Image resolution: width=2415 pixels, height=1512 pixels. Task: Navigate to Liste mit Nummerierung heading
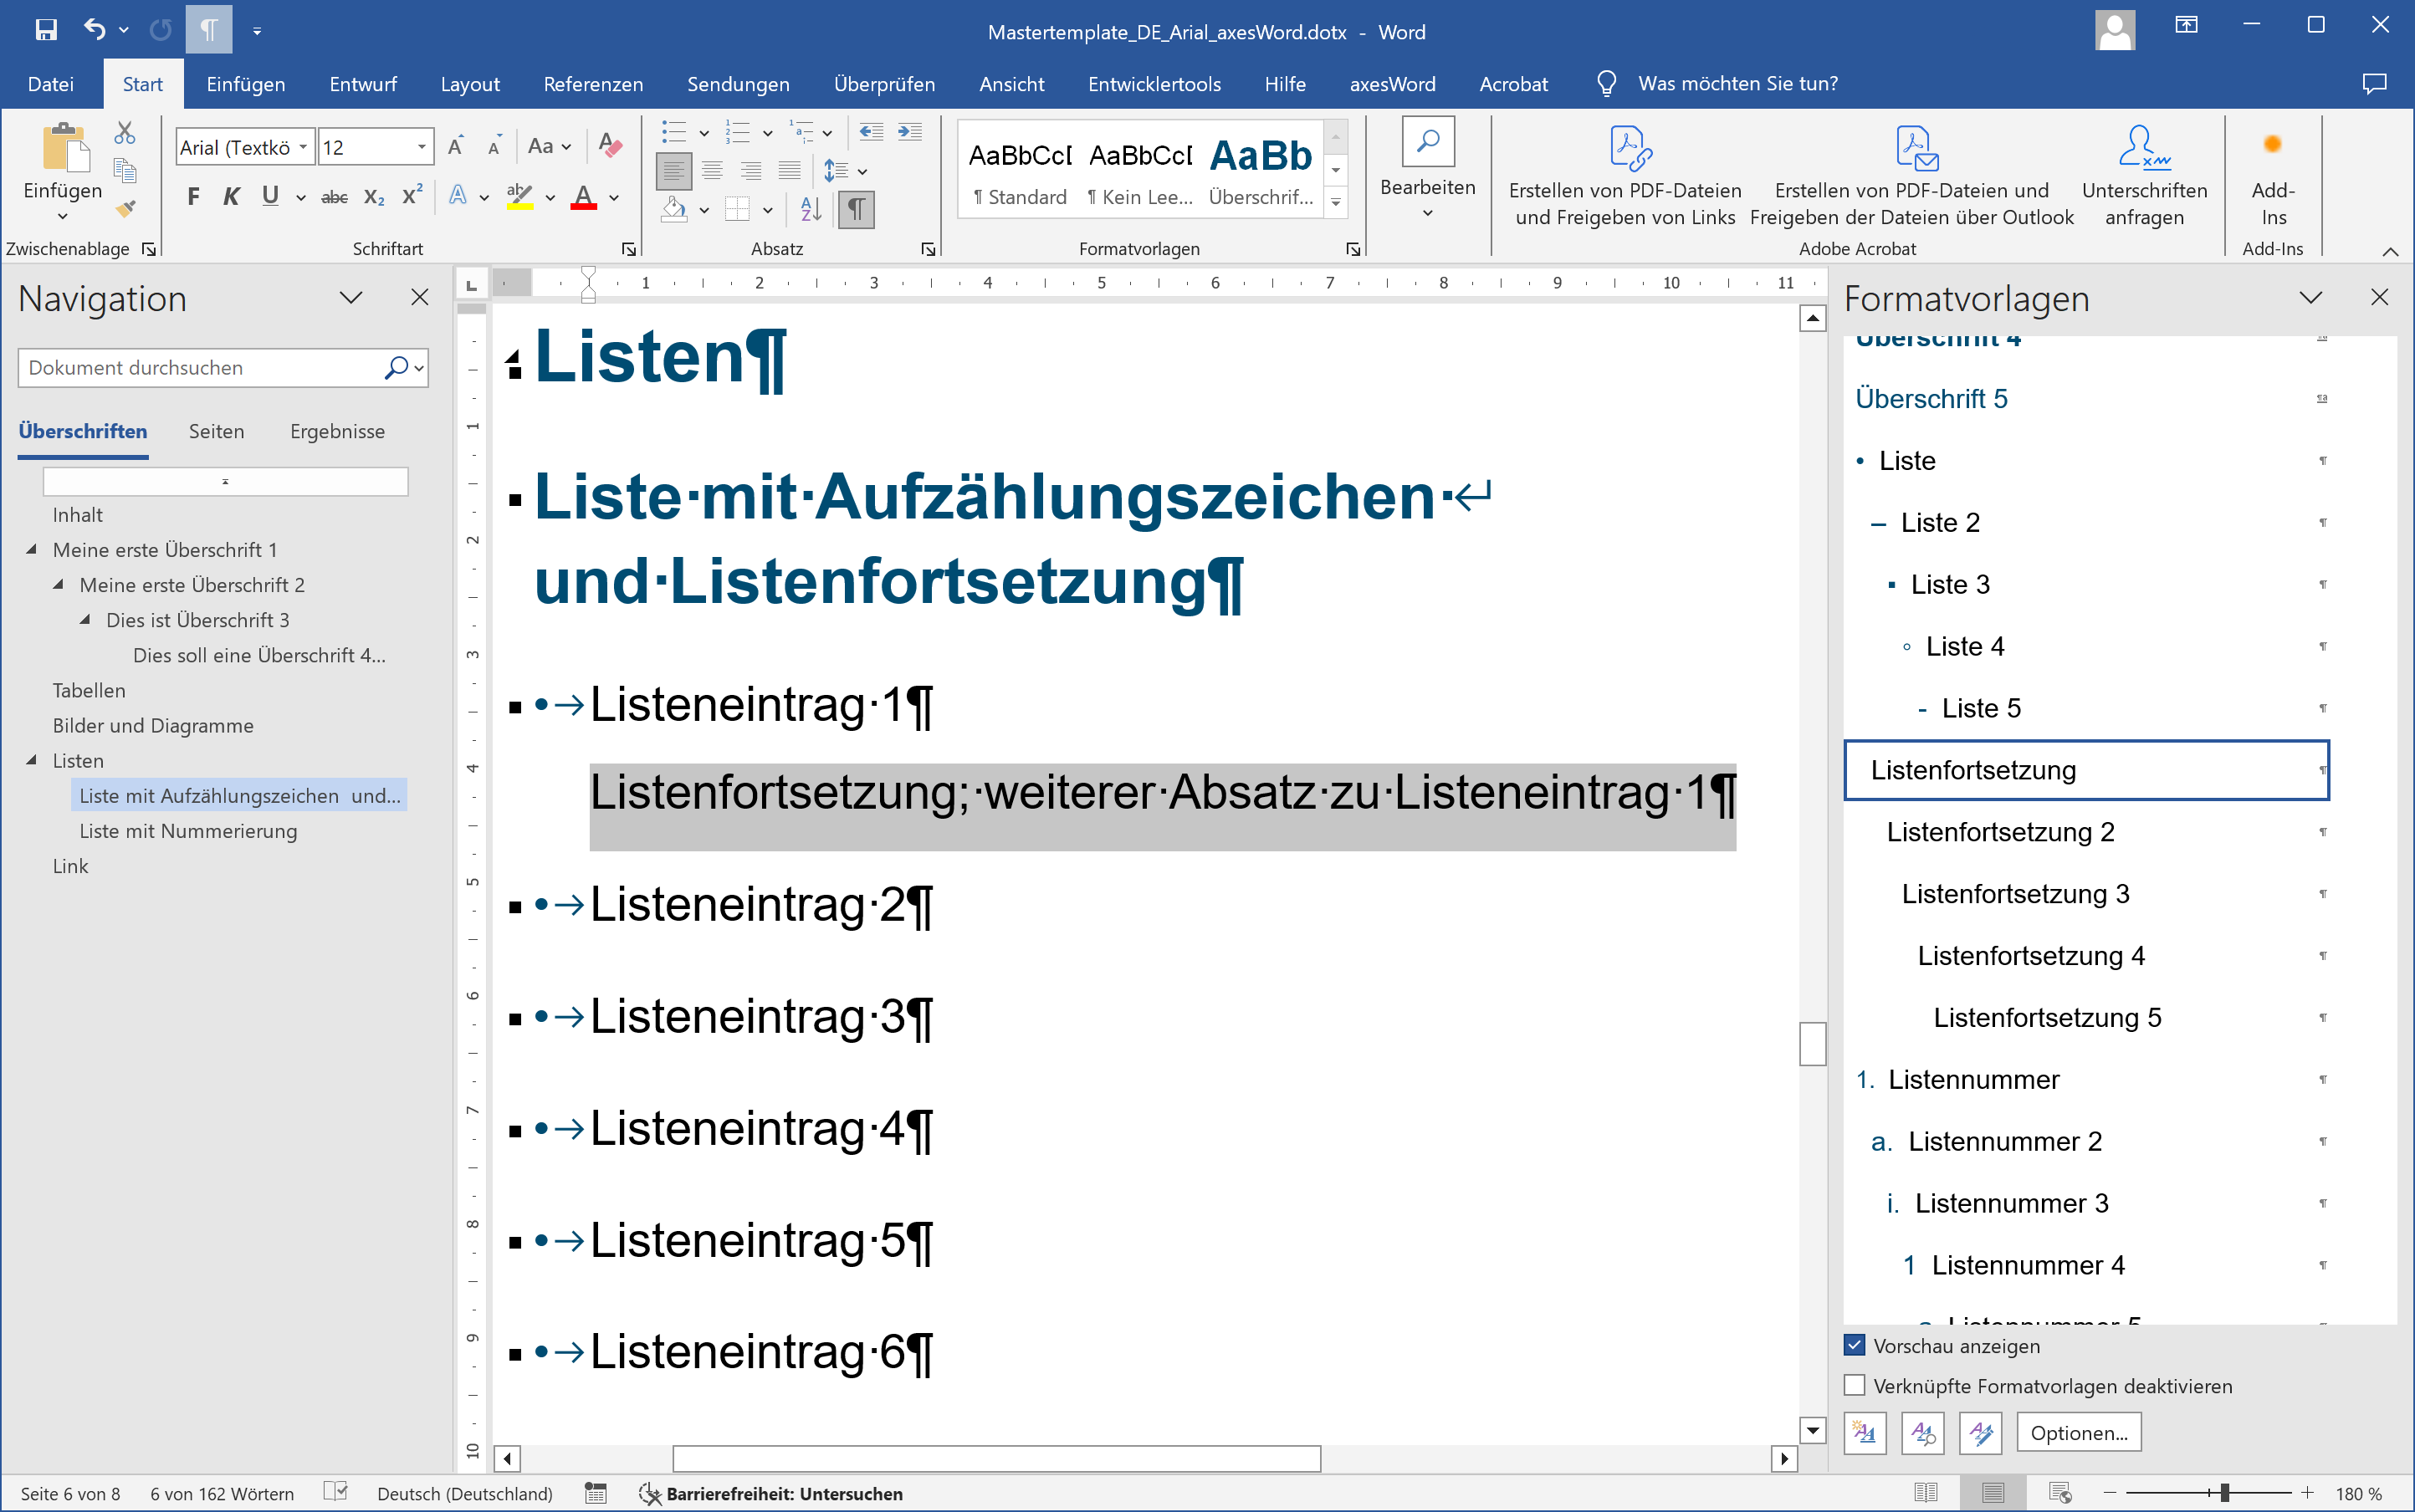point(188,831)
